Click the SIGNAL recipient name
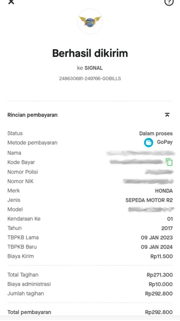Viewport: 180px width, 321px height. point(94,68)
